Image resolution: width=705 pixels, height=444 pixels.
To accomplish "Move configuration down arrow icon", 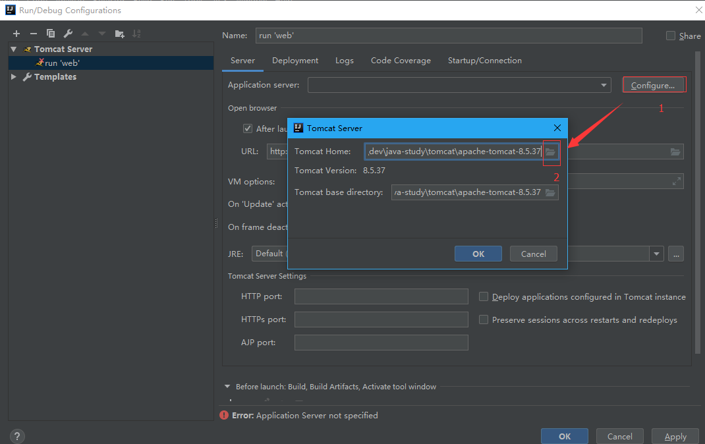I will click(102, 34).
